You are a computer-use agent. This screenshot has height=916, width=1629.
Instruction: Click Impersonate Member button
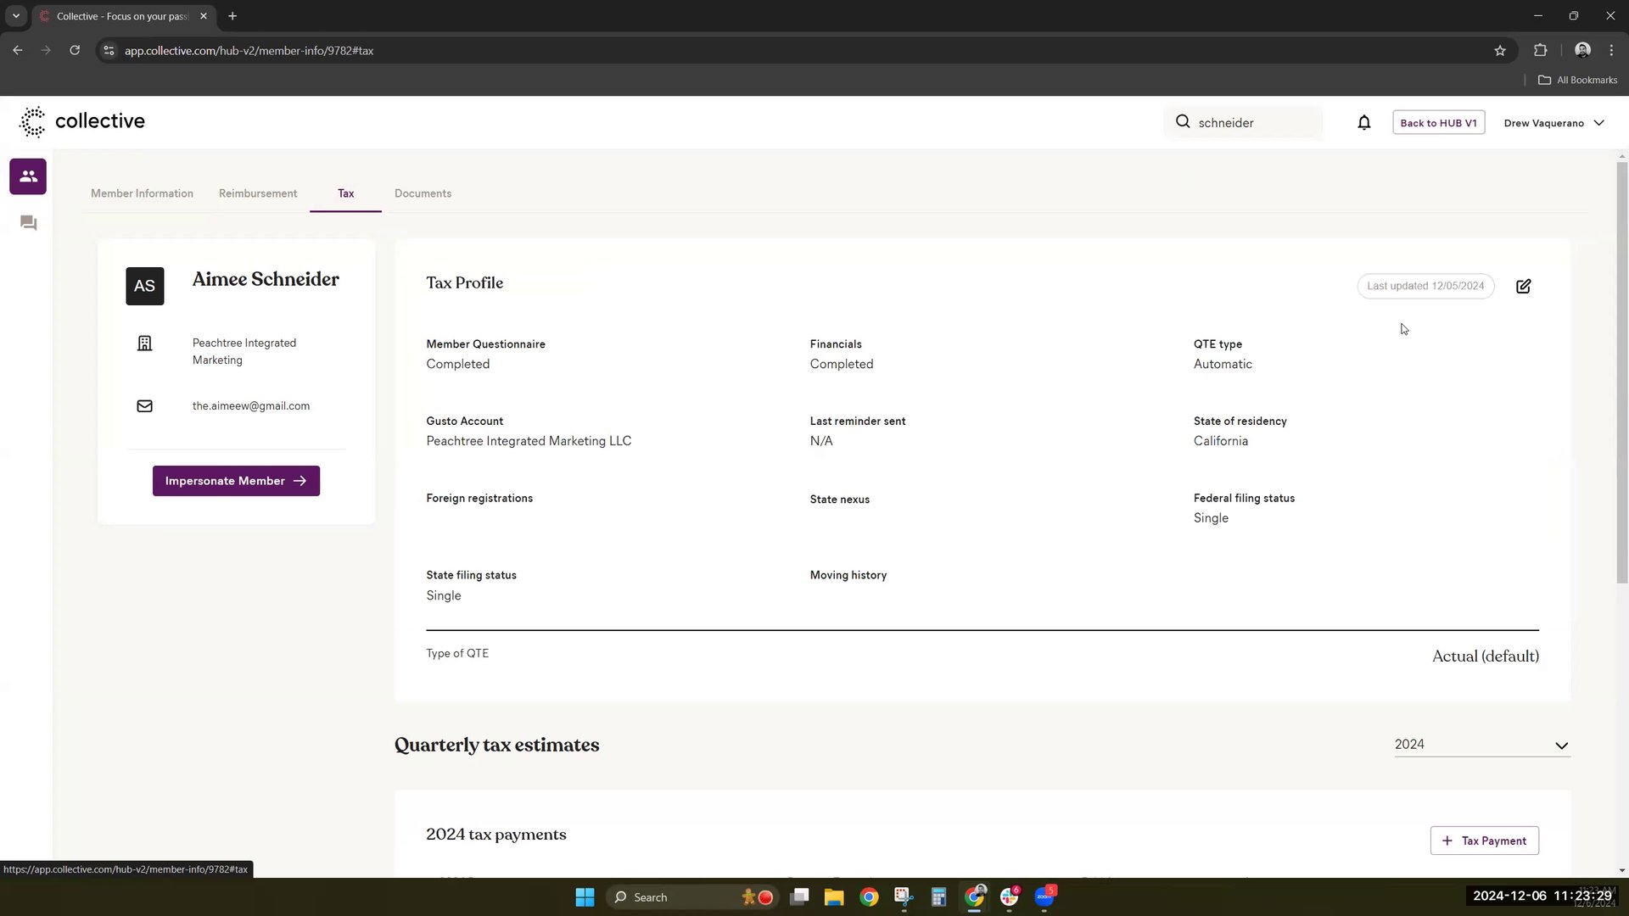[x=236, y=481]
